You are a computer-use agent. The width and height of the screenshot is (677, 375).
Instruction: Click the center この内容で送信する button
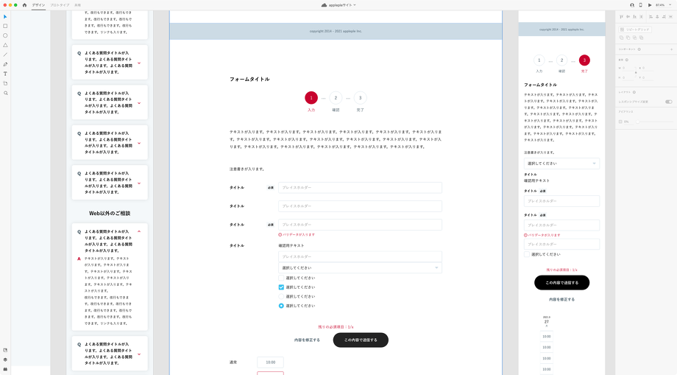click(x=361, y=340)
